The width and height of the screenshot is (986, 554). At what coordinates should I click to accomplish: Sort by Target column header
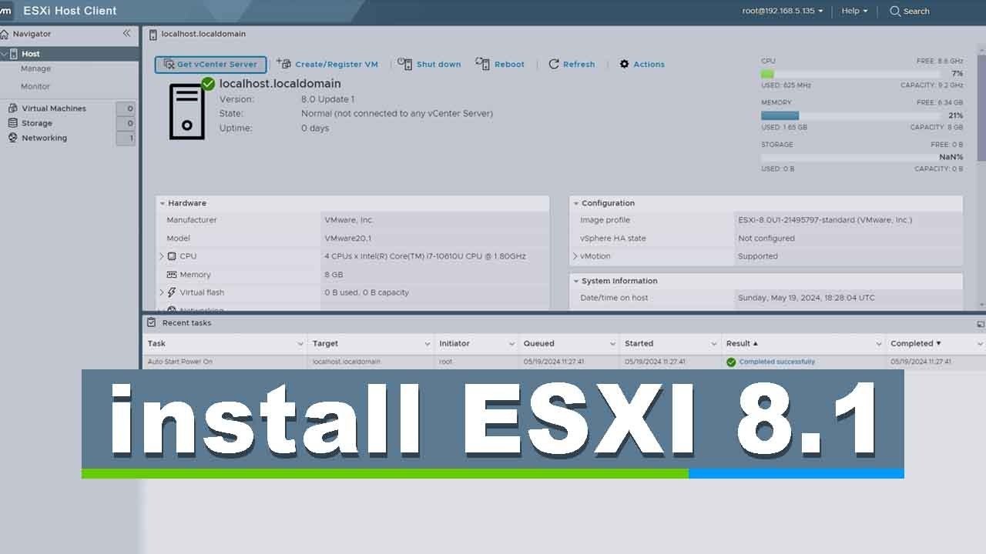pyautogui.click(x=325, y=344)
